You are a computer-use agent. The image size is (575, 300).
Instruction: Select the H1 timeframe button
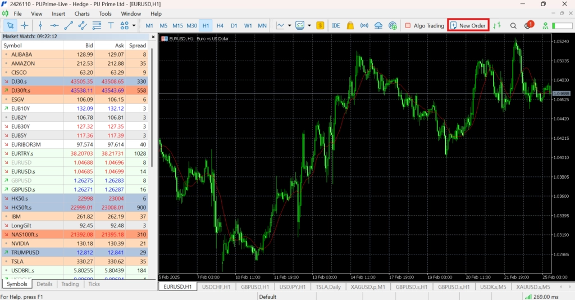(x=206, y=26)
